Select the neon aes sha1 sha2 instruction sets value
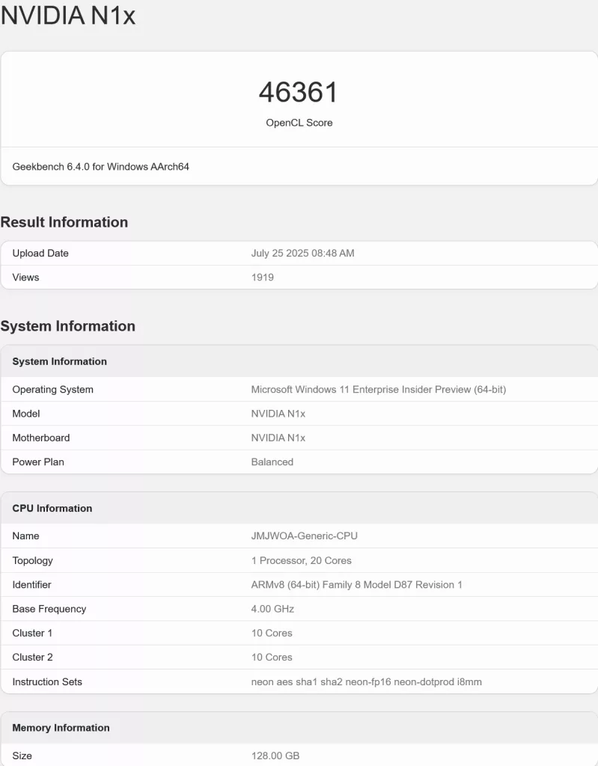 366,681
